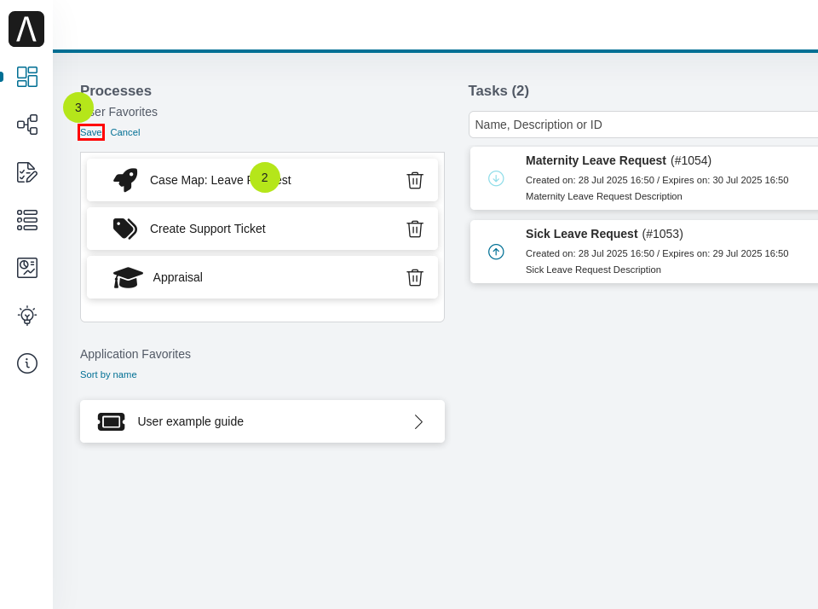Open the Dashboard icon in sidebar
Viewport: 818px width, 609px height.
pos(26,77)
